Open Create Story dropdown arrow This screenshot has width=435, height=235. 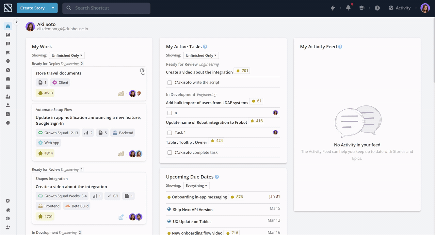pyautogui.click(x=53, y=8)
